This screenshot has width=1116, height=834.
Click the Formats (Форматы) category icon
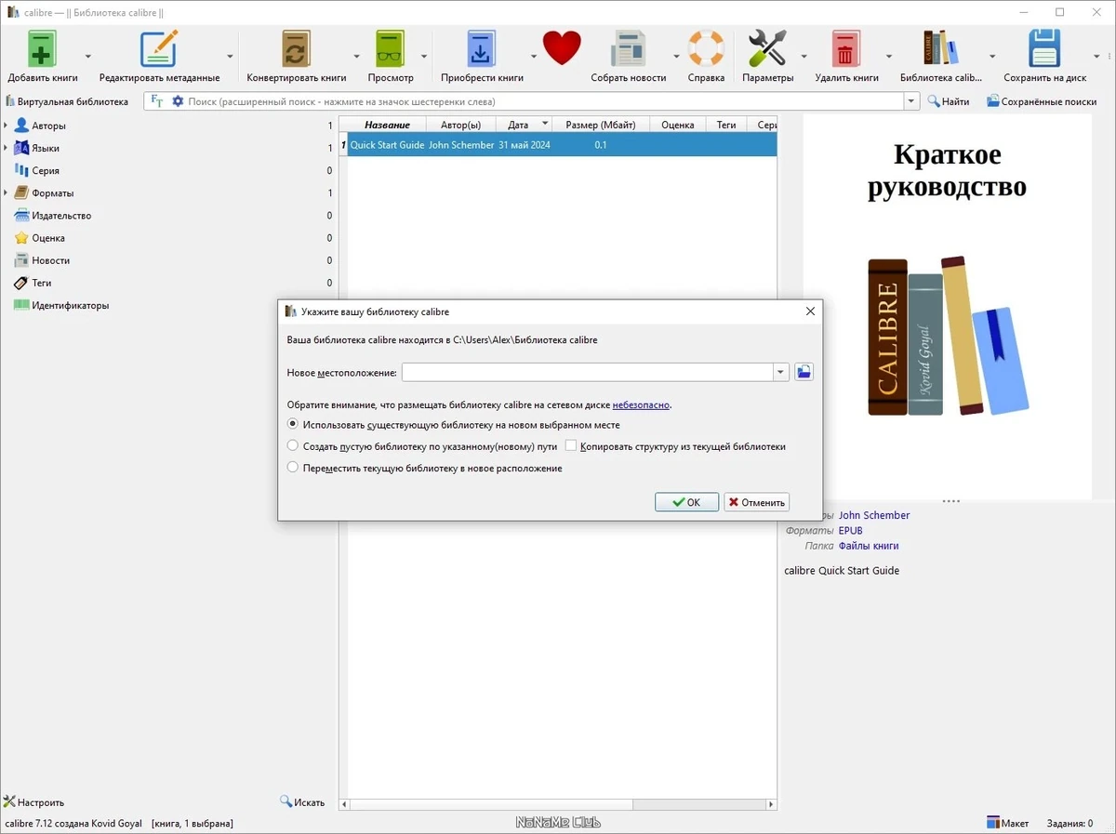coord(21,192)
